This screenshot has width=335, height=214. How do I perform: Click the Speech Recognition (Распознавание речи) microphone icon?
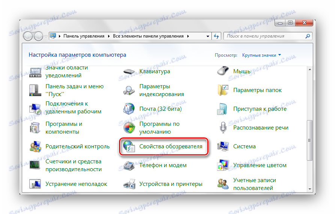tap(223, 127)
